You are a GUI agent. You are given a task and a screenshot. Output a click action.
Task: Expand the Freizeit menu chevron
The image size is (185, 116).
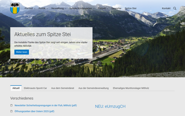point(108,9)
